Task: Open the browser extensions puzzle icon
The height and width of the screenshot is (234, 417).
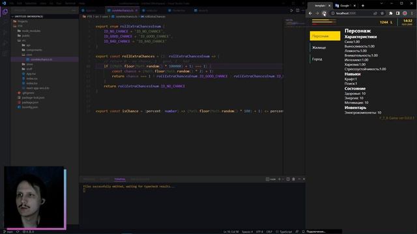Action: 391,13
